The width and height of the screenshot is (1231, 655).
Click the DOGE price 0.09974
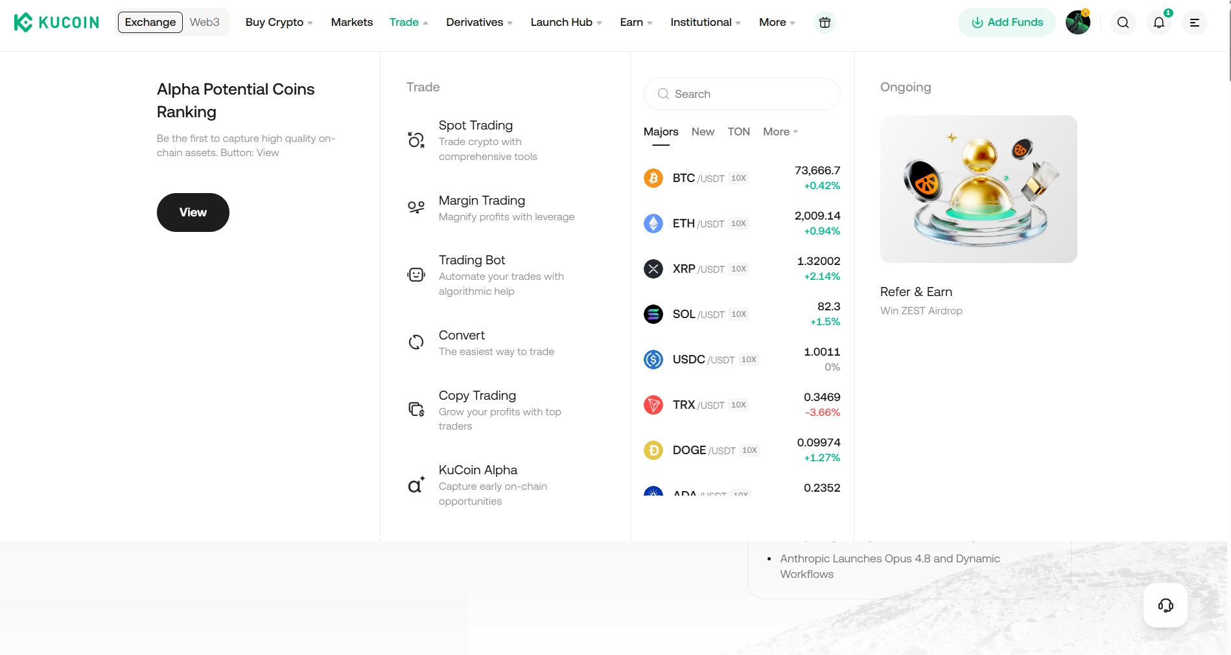819,442
